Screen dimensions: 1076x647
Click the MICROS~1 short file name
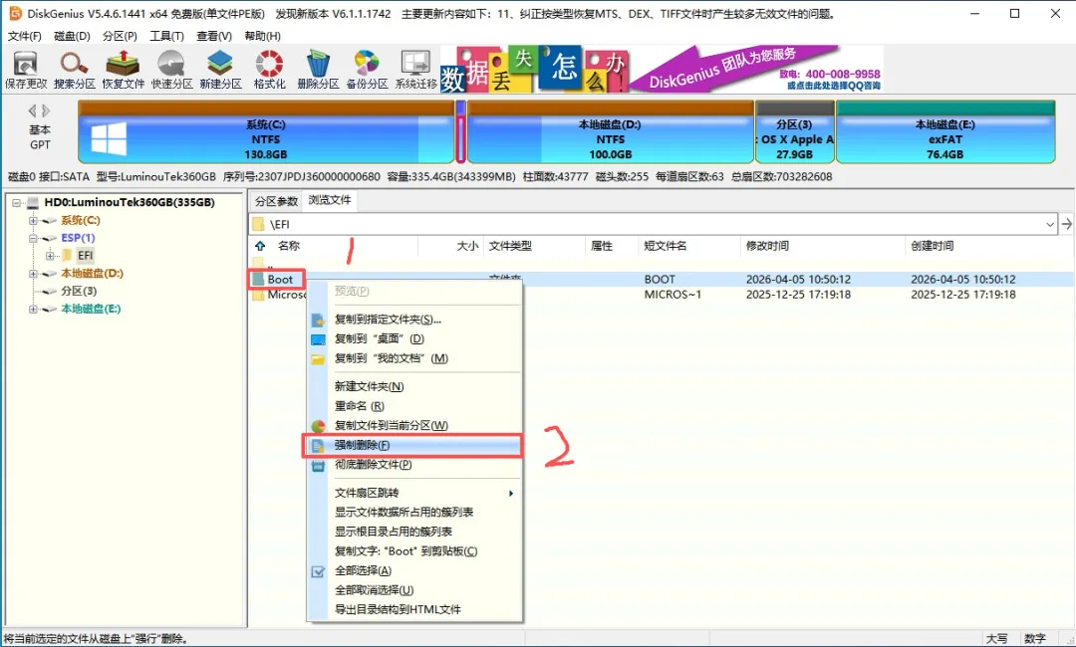tap(672, 295)
